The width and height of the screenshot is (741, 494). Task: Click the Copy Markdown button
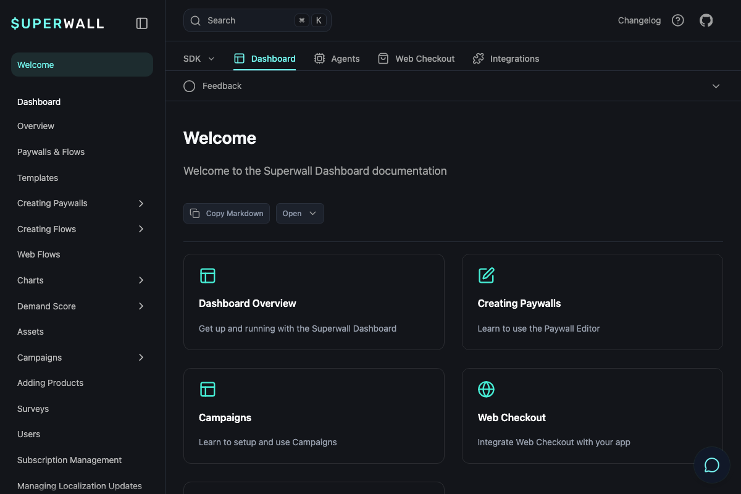tap(227, 213)
